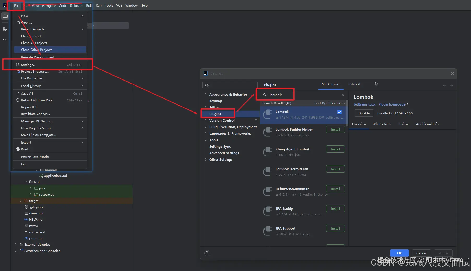Clear the lombok plugin search text

[343, 95]
